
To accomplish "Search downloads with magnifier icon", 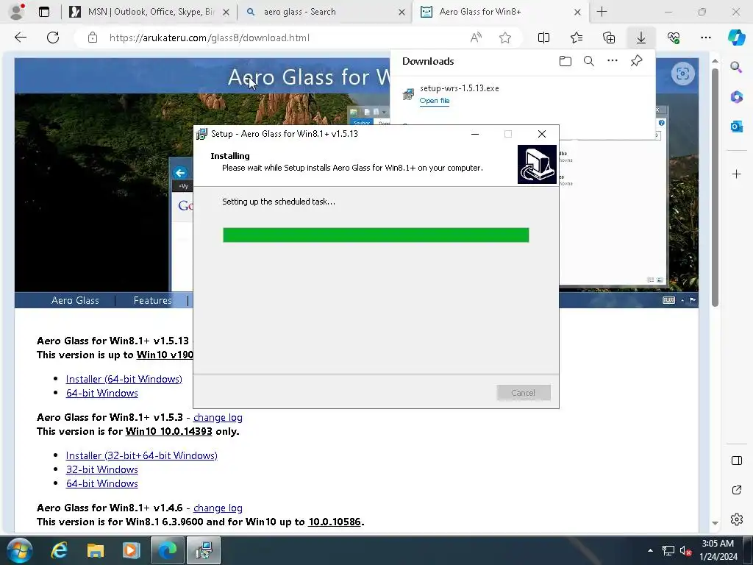I will pyautogui.click(x=589, y=61).
